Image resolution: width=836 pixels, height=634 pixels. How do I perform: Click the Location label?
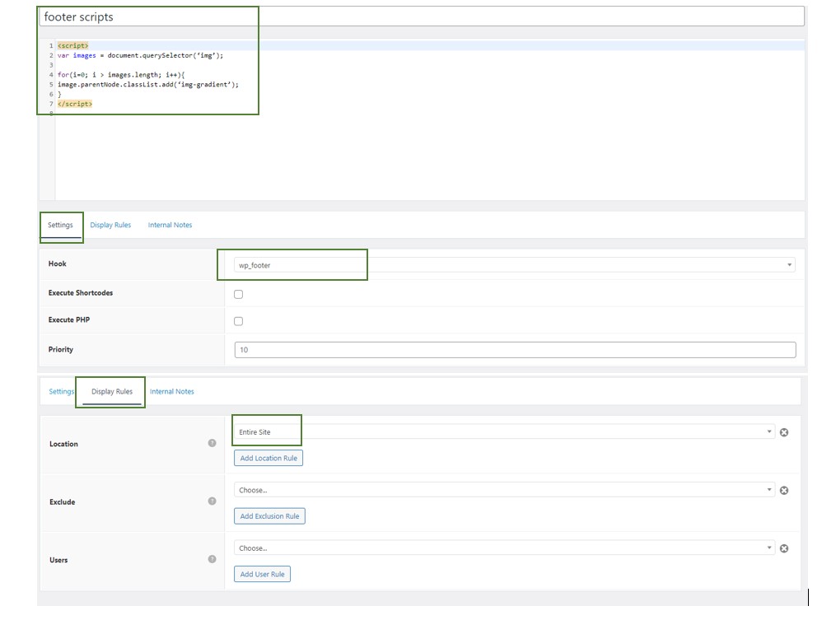pos(63,444)
